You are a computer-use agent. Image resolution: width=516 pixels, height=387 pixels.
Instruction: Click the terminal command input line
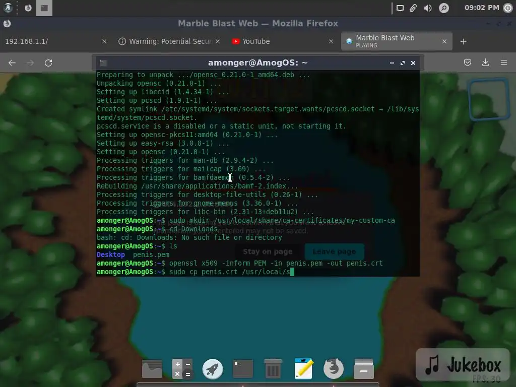tap(257, 272)
